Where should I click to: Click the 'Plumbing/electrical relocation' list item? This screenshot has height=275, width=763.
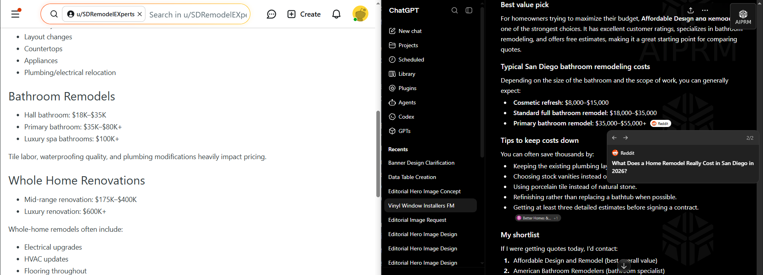[70, 73]
